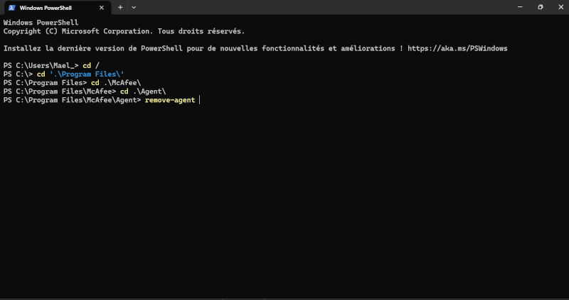Click the blank terminal area below the prompt
Viewport: 569px width, 300px height.
(284, 206)
